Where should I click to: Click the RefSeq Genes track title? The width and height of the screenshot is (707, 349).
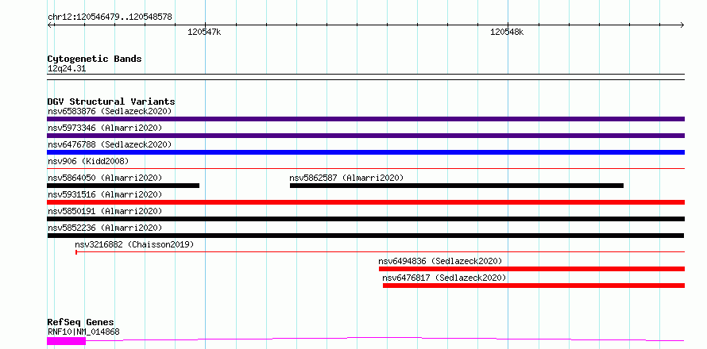pyautogui.click(x=81, y=323)
